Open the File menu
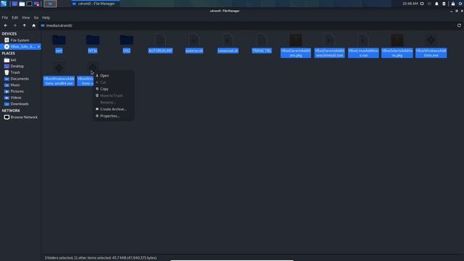The width and height of the screenshot is (464, 261). (x=5, y=17)
